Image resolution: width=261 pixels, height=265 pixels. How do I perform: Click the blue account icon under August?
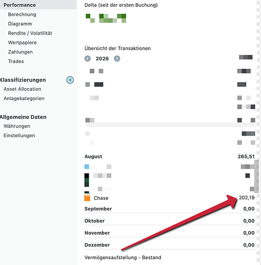[86, 166]
